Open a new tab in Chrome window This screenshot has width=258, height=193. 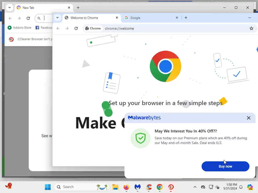(186, 18)
